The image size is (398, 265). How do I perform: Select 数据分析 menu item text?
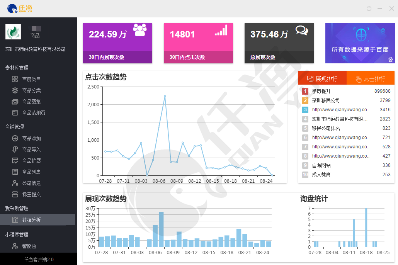point(31,220)
